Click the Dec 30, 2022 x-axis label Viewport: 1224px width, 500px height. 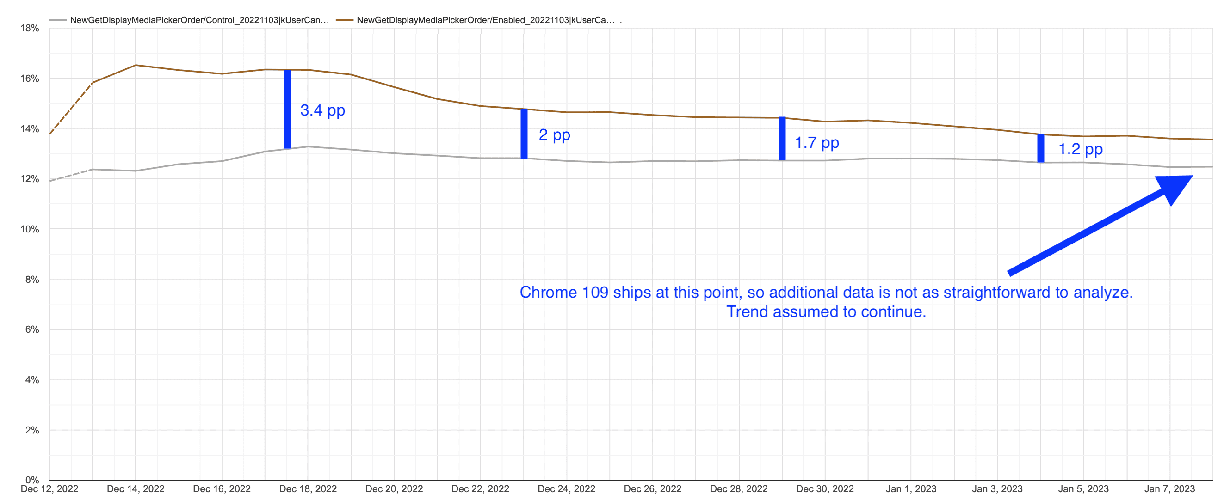(825, 488)
